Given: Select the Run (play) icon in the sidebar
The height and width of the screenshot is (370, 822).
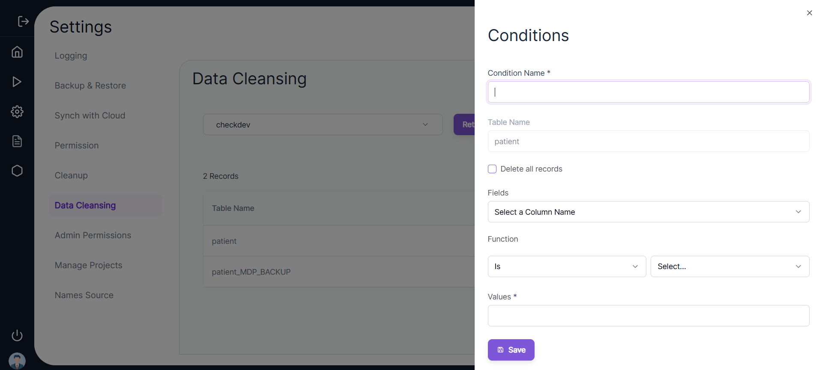Looking at the screenshot, I should click(17, 82).
